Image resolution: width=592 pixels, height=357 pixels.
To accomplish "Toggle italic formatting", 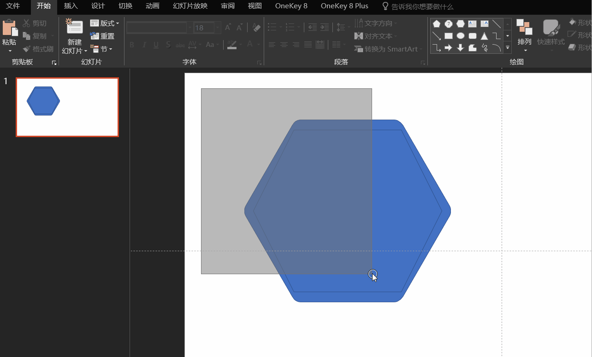I will click(144, 45).
